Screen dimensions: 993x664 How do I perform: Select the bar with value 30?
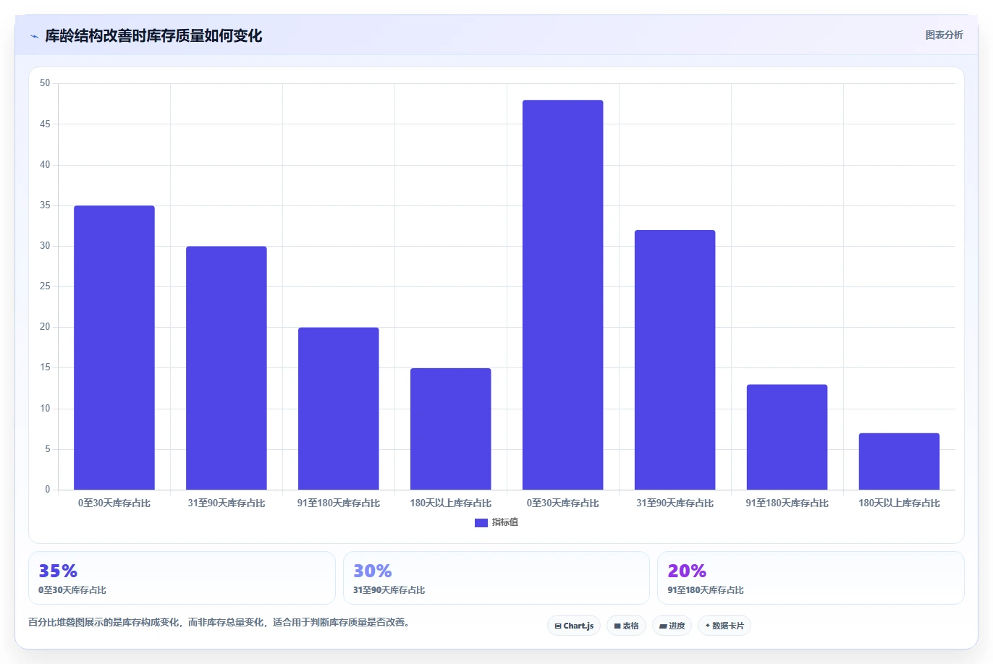(227, 368)
